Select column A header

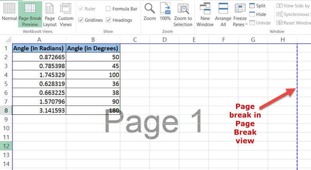(x=39, y=40)
